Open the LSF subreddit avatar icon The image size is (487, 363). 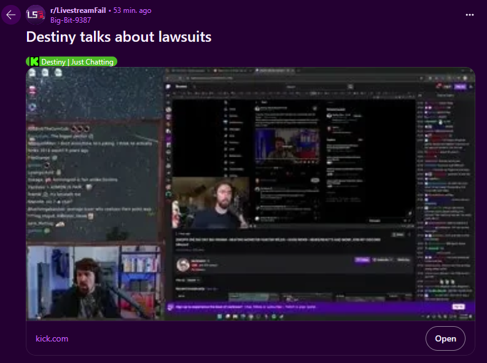pos(36,15)
